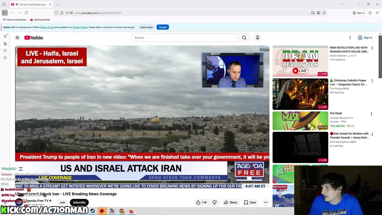Screen dimensions: 382x215
Task: Open options for Christmas Catholic Prayer video
Action: pyautogui.click(x=372, y=81)
